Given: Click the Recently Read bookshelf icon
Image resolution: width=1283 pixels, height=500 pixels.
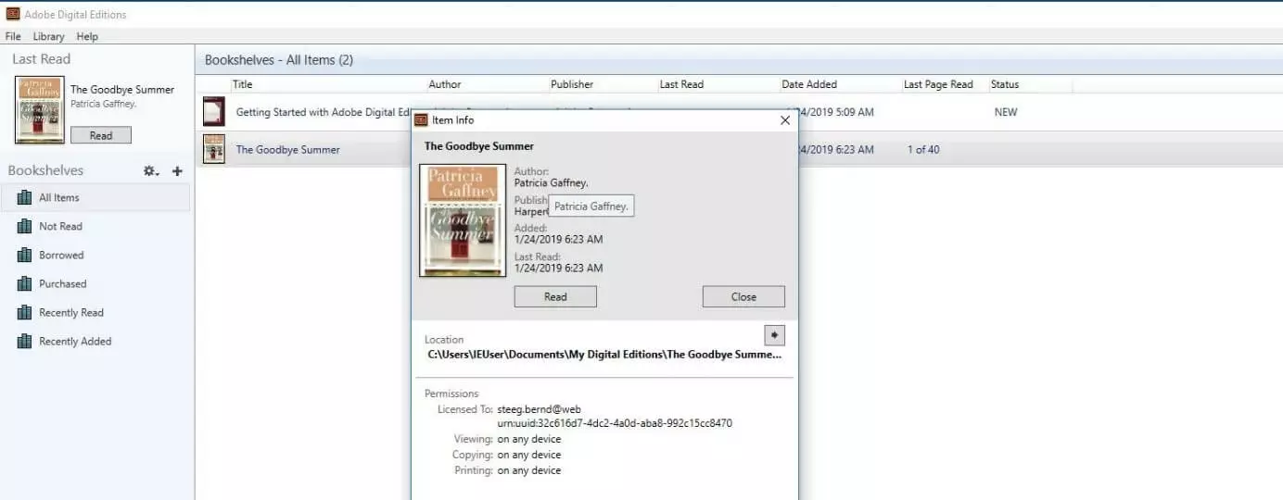Looking at the screenshot, I should [24, 312].
